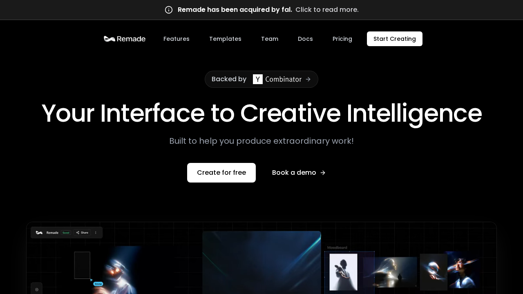Open the Pricing page from navigation
Screen dimensions: 523x294
(342, 39)
